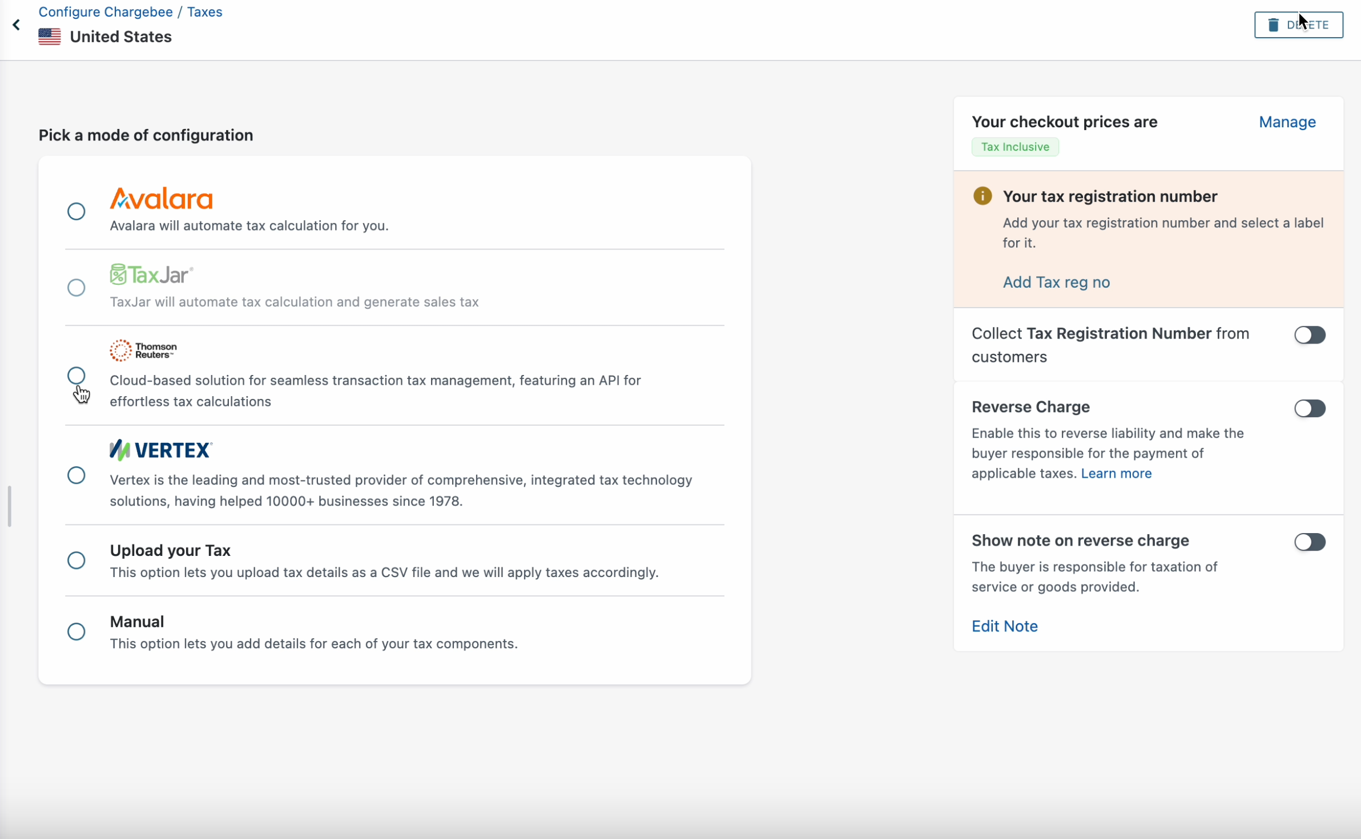Image resolution: width=1361 pixels, height=839 pixels.
Task: Enable Collect Tax Registration Number toggle
Action: click(1309, 335)
